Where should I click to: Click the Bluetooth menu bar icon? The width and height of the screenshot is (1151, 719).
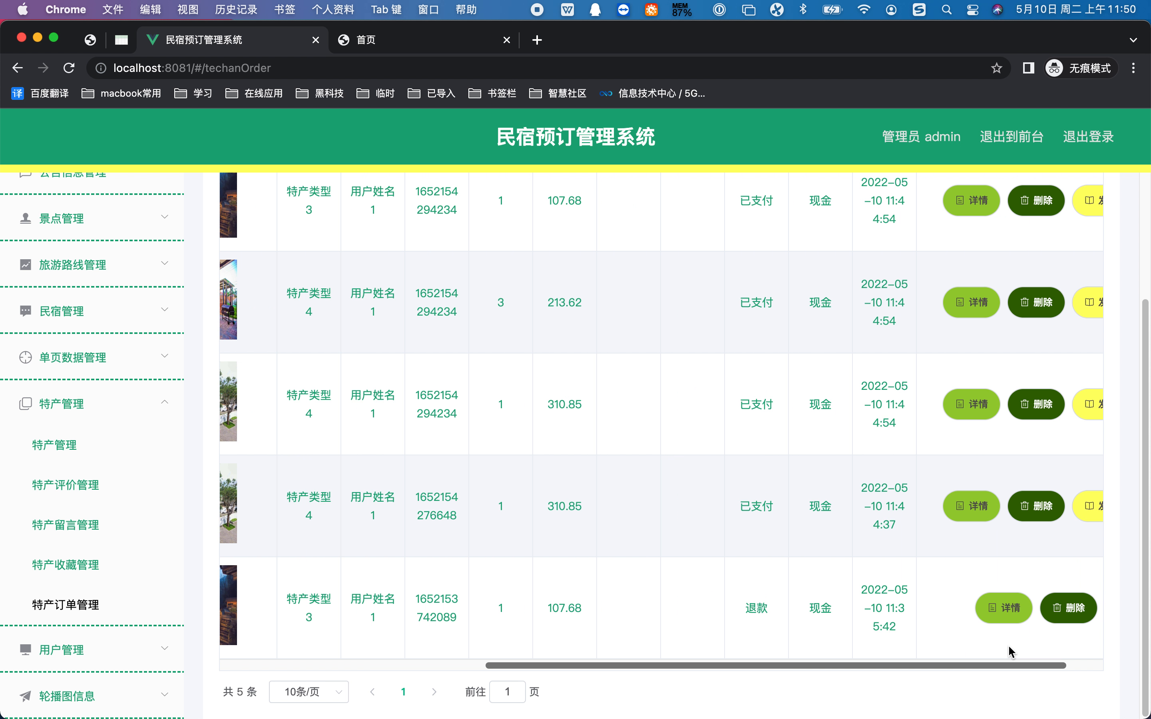pos(803,10)
